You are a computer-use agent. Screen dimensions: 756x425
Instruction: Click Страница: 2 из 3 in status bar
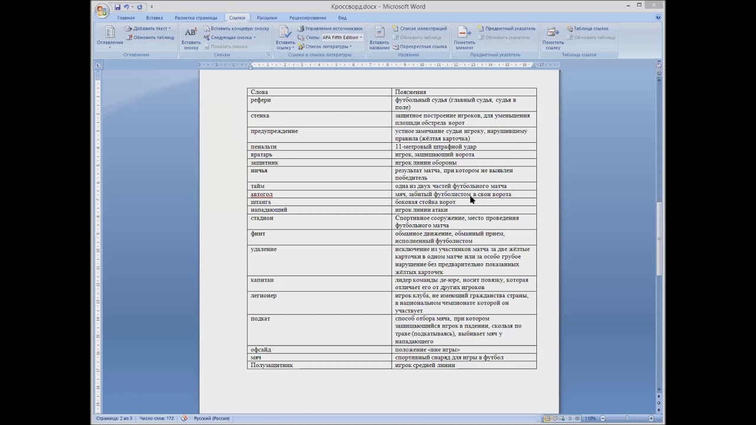114,419
